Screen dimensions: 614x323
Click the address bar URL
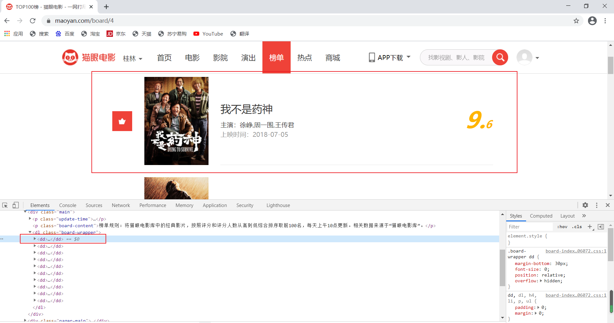tap(84, 21)
